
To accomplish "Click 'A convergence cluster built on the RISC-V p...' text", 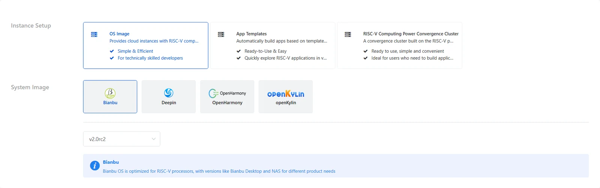I will [408, 41].
